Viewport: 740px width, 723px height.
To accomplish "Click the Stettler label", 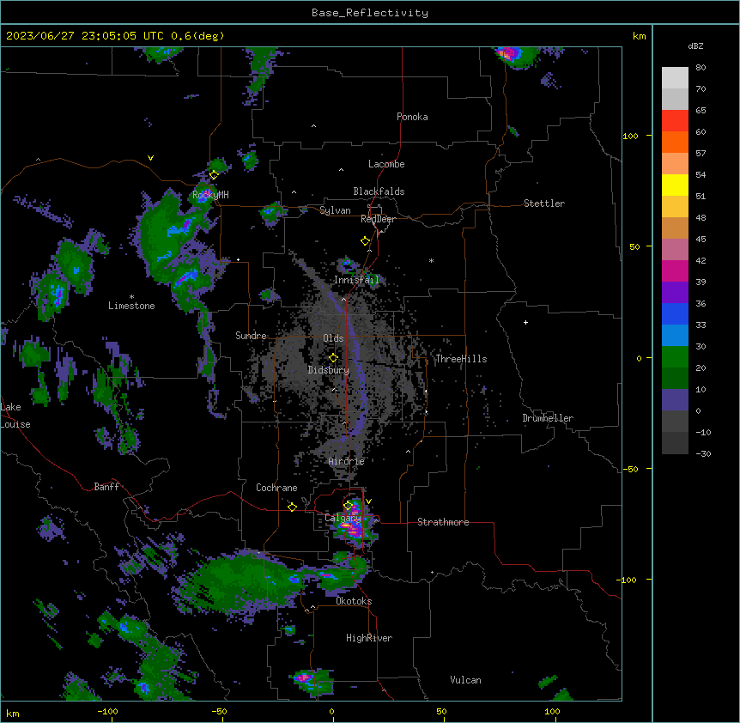I will point(544,204).
